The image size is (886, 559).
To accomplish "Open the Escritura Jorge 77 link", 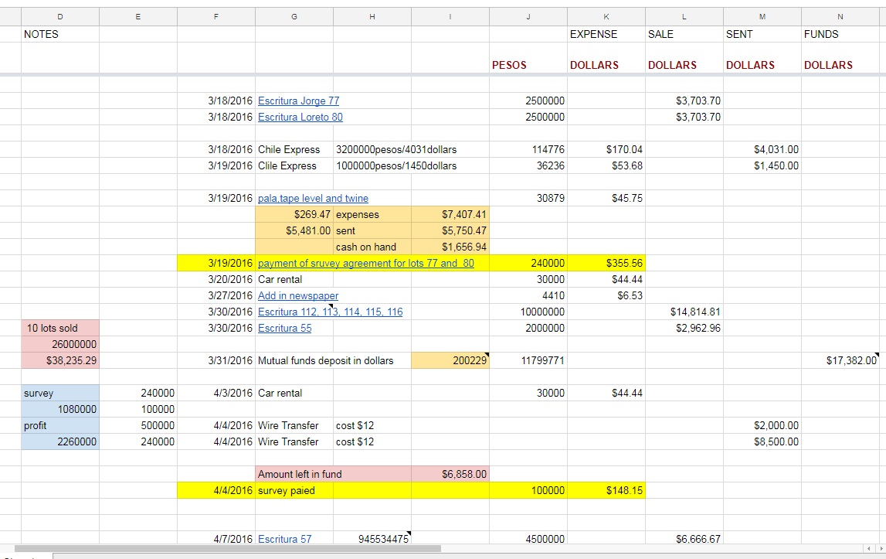I will coord(298,101).
